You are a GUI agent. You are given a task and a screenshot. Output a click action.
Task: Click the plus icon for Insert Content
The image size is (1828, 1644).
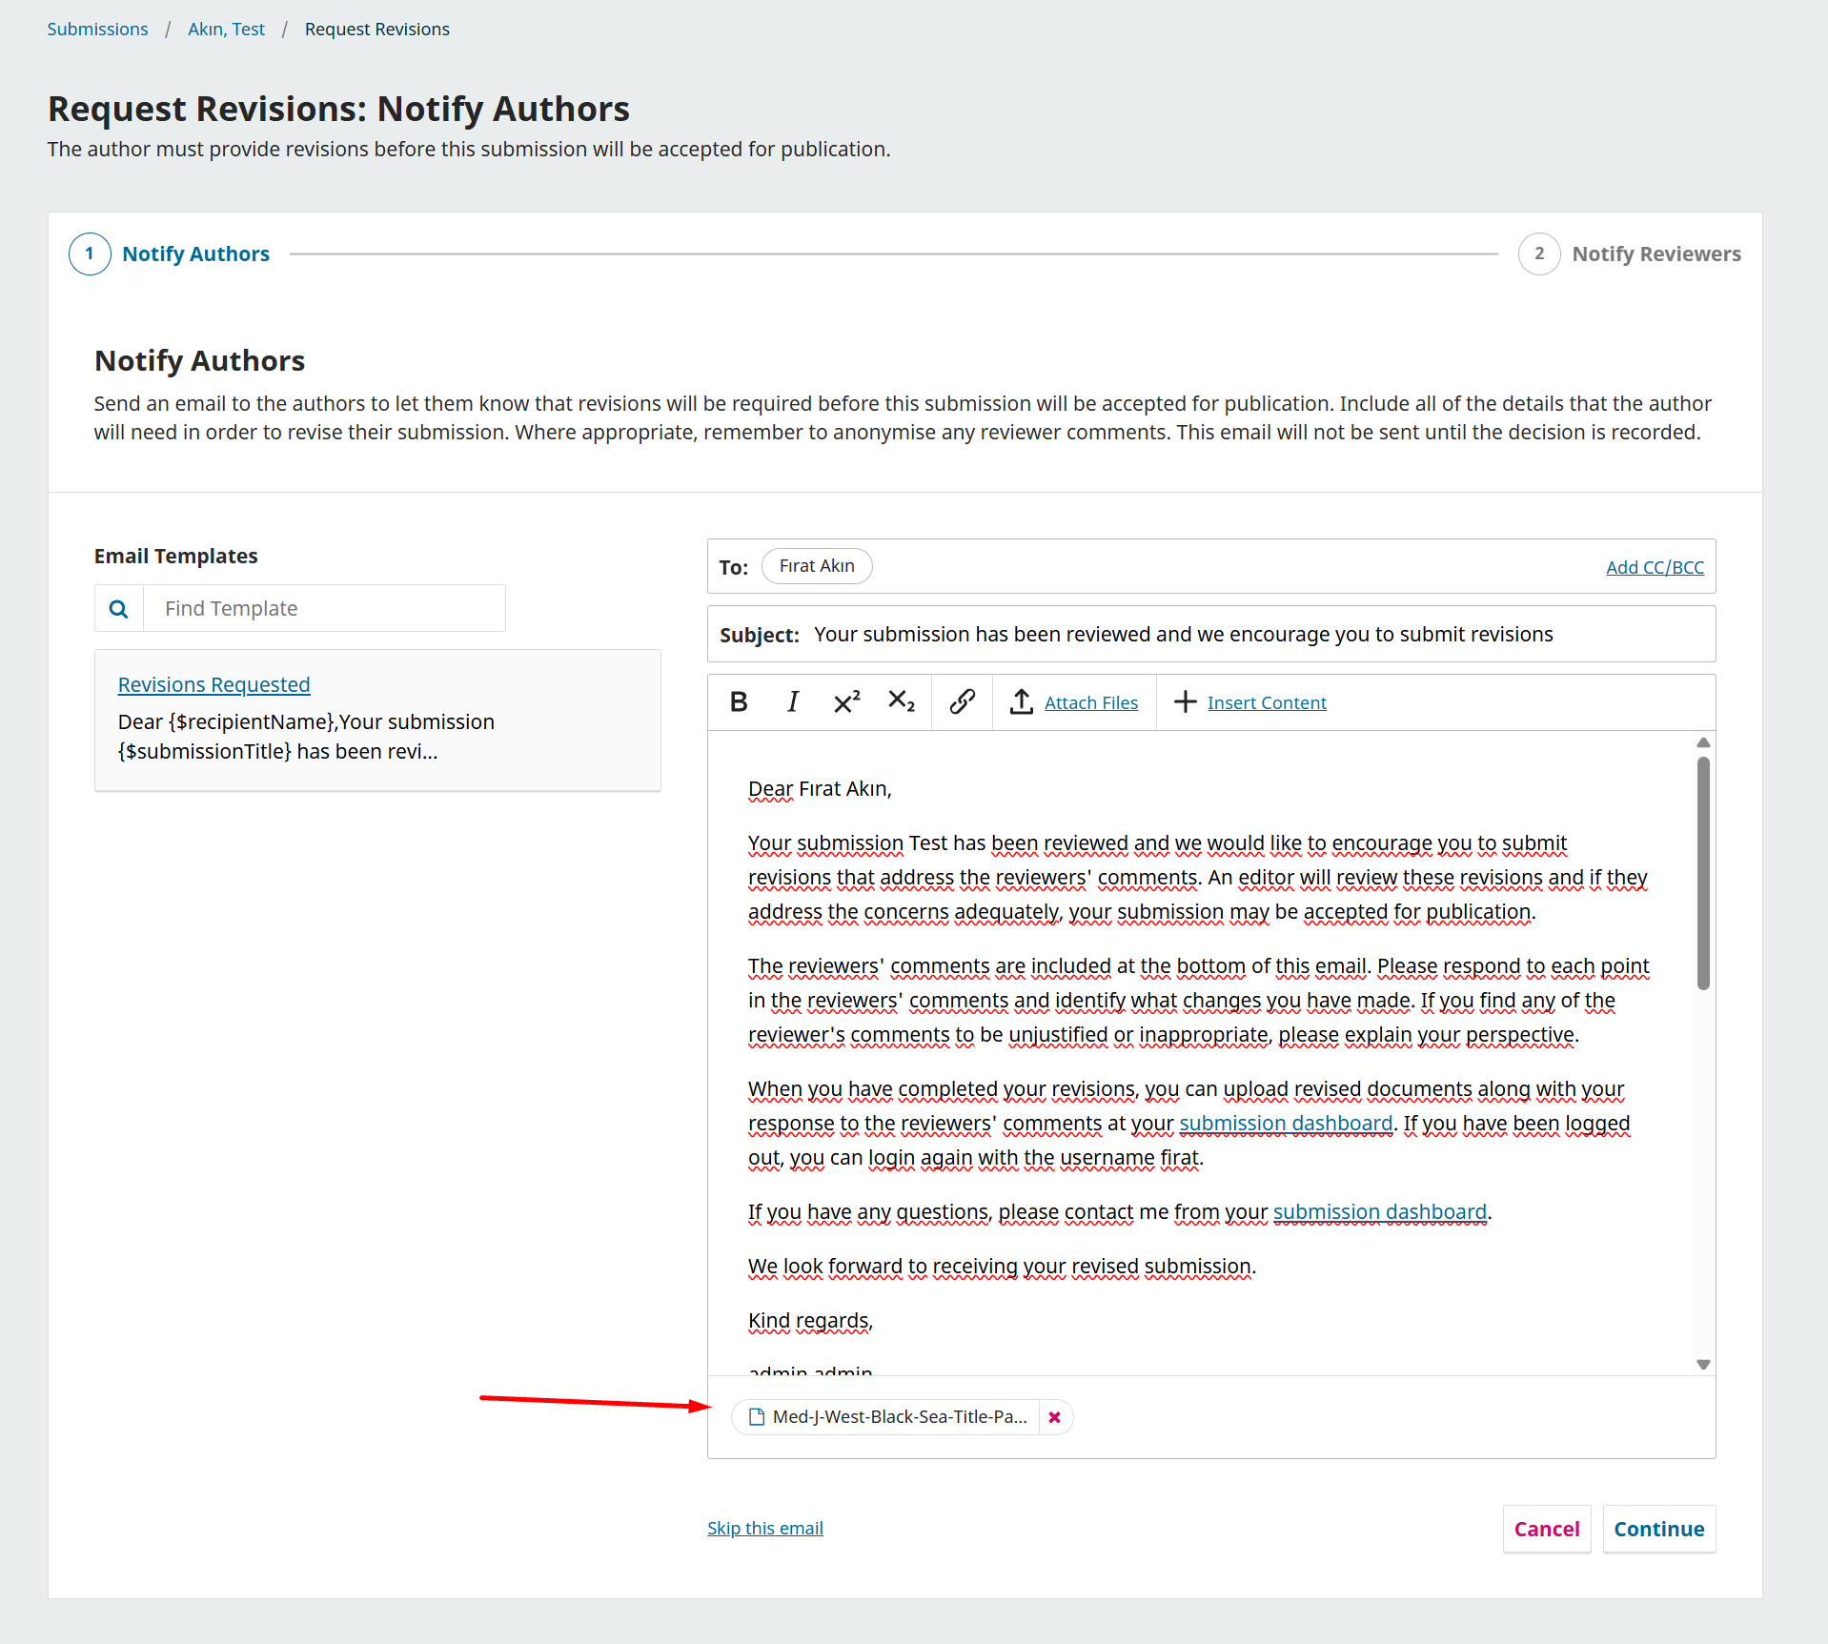click(x=1185, y=702)
